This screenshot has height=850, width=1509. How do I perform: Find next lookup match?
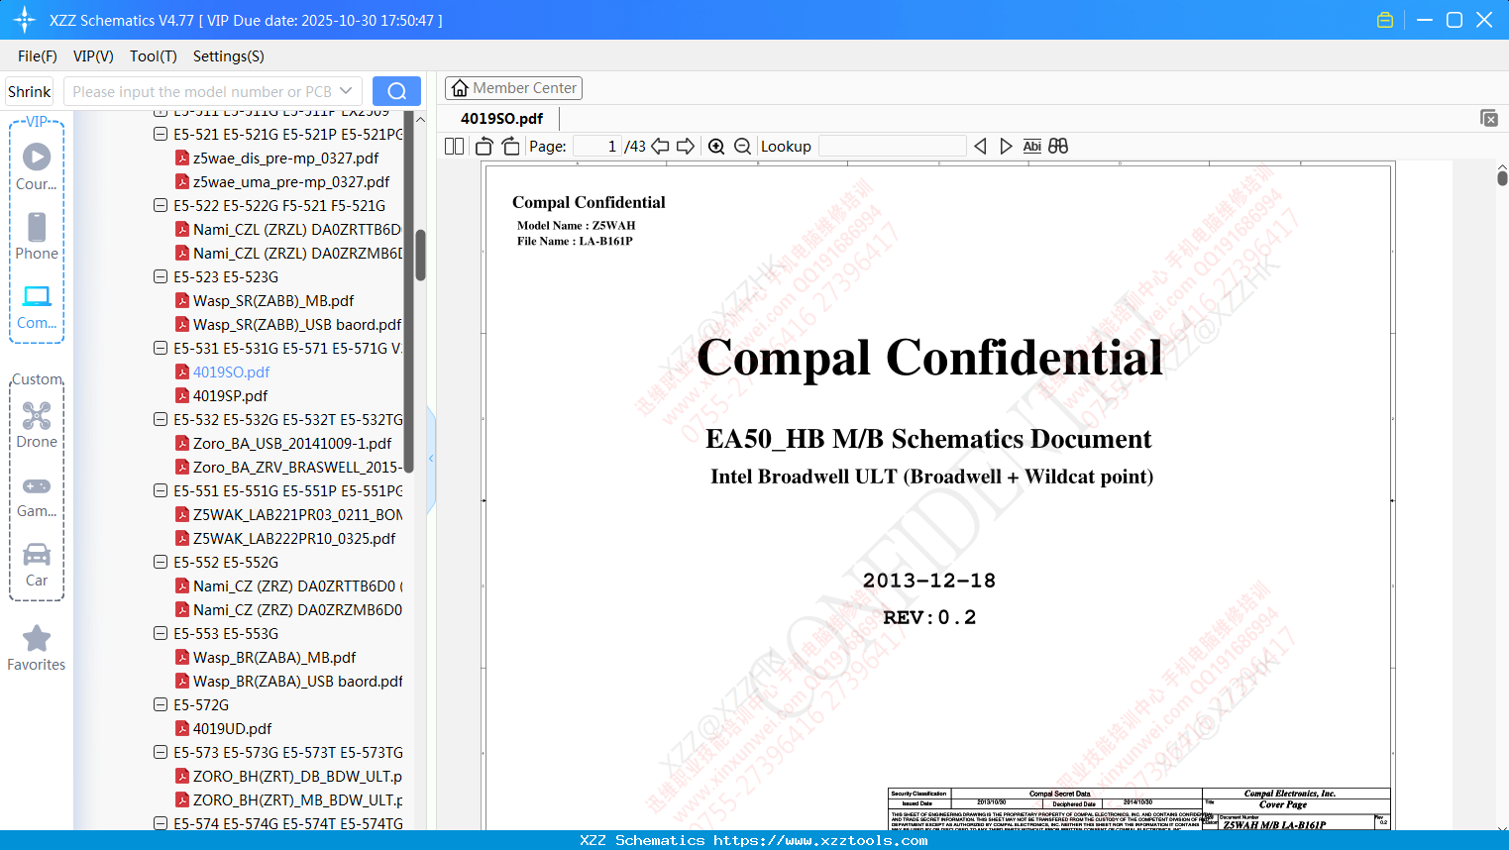tap(1006, 147)
